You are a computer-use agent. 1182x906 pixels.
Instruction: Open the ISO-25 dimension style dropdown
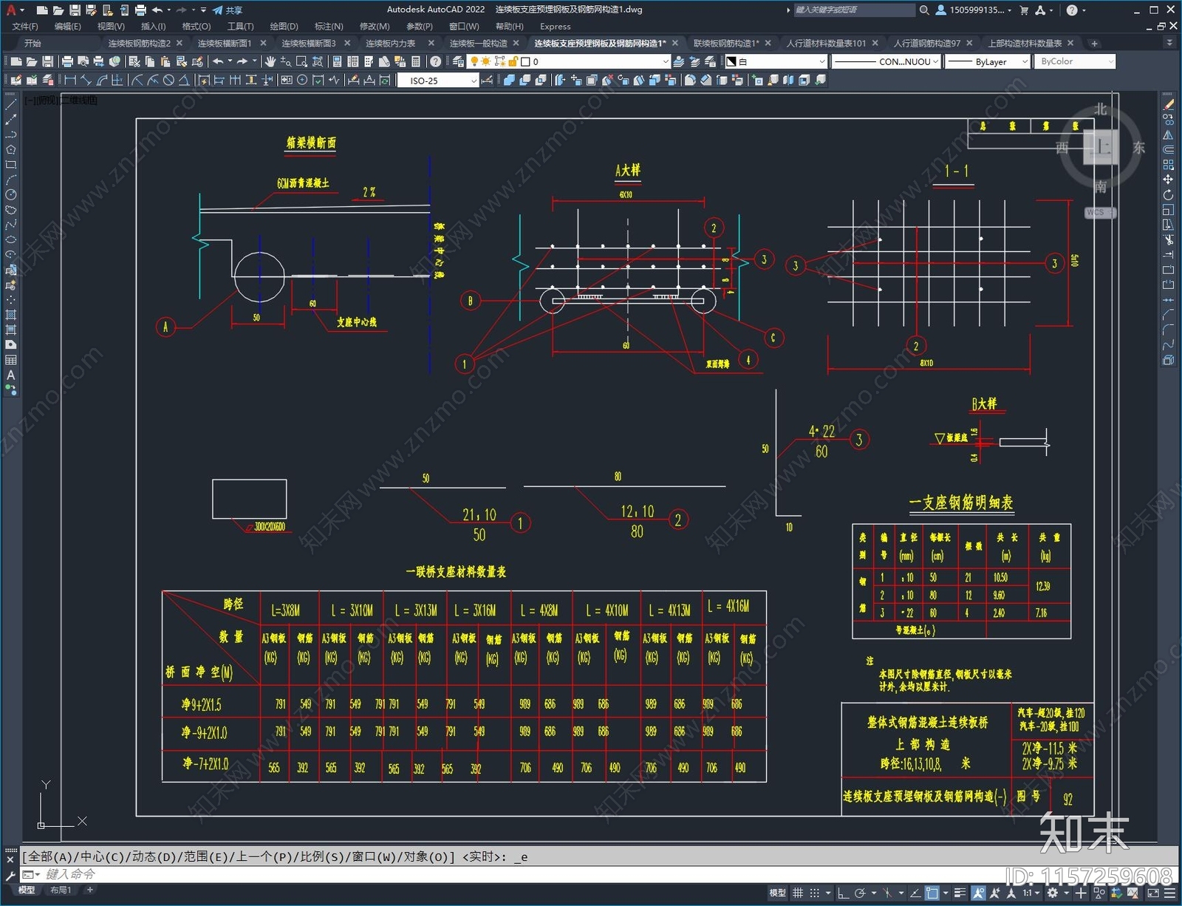[x=438, y=81]
